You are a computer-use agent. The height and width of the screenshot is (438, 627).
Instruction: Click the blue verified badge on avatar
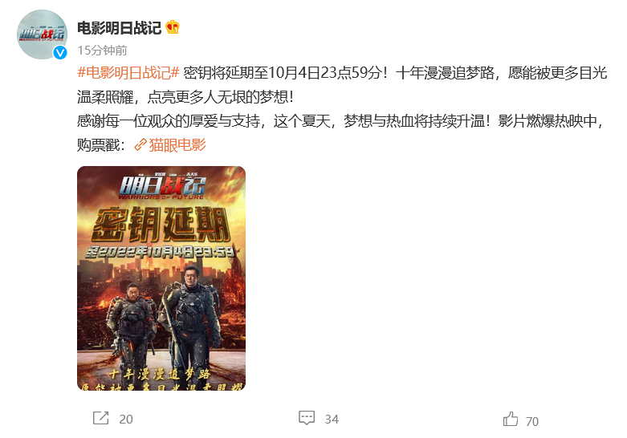tap(60, 52)
